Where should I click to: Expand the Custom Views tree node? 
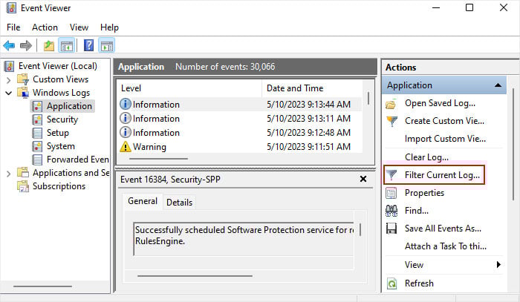coord(9,79)
